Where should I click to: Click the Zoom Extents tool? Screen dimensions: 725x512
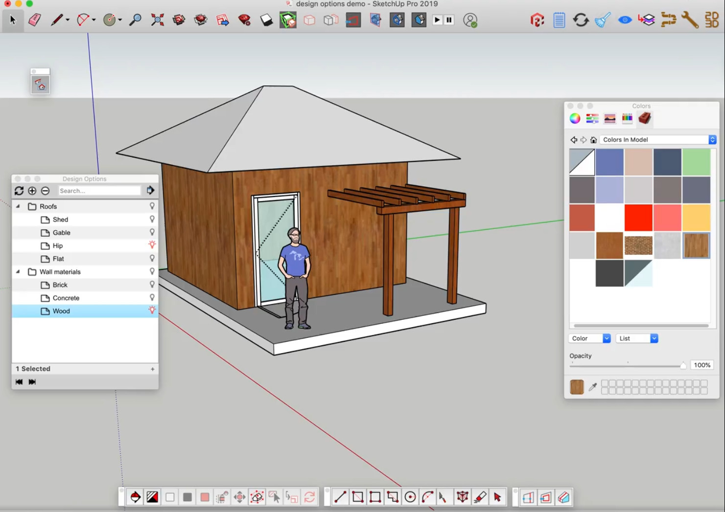157,20
